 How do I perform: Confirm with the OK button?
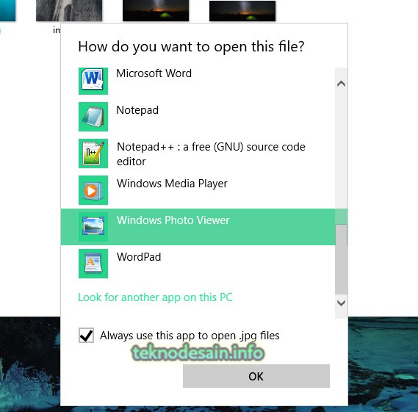tap(256, 376)
